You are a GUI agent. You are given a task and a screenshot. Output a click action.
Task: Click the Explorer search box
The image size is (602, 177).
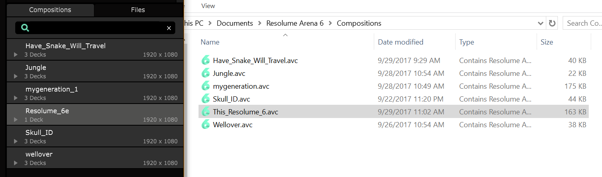(x=582, y=23)
